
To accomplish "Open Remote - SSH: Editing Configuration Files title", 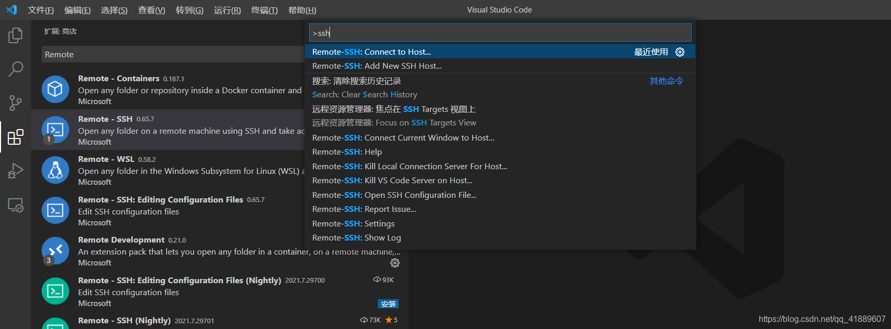I will tap(160, 200).
